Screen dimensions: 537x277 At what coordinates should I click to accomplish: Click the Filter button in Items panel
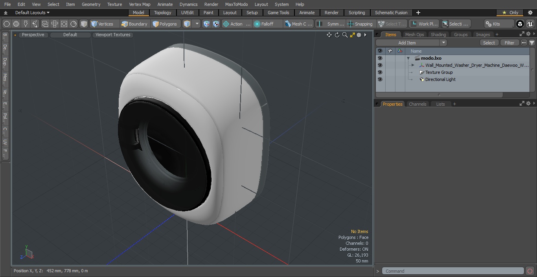tap(509, 43)
